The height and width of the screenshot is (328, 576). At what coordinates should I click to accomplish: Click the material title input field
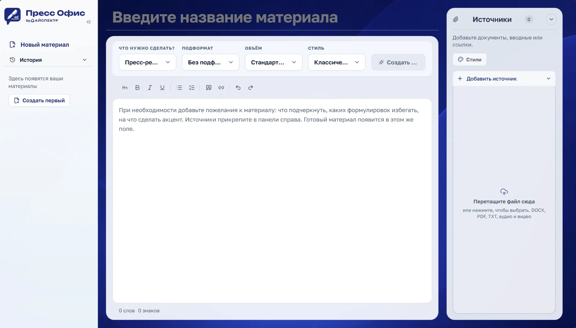[x=272, y=17]
